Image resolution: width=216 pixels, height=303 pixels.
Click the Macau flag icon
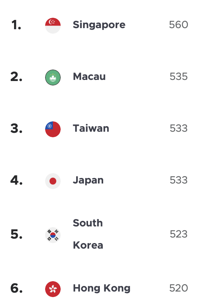point(53,77)
